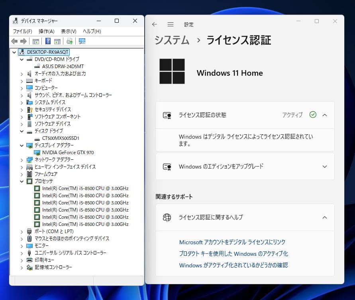Click the プロダクト キーを使用した Windows のアクティブ化 link

(234, 254)
